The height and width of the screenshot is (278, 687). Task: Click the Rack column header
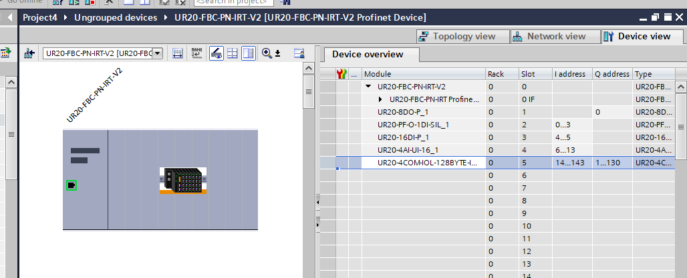tap(502, 74)
